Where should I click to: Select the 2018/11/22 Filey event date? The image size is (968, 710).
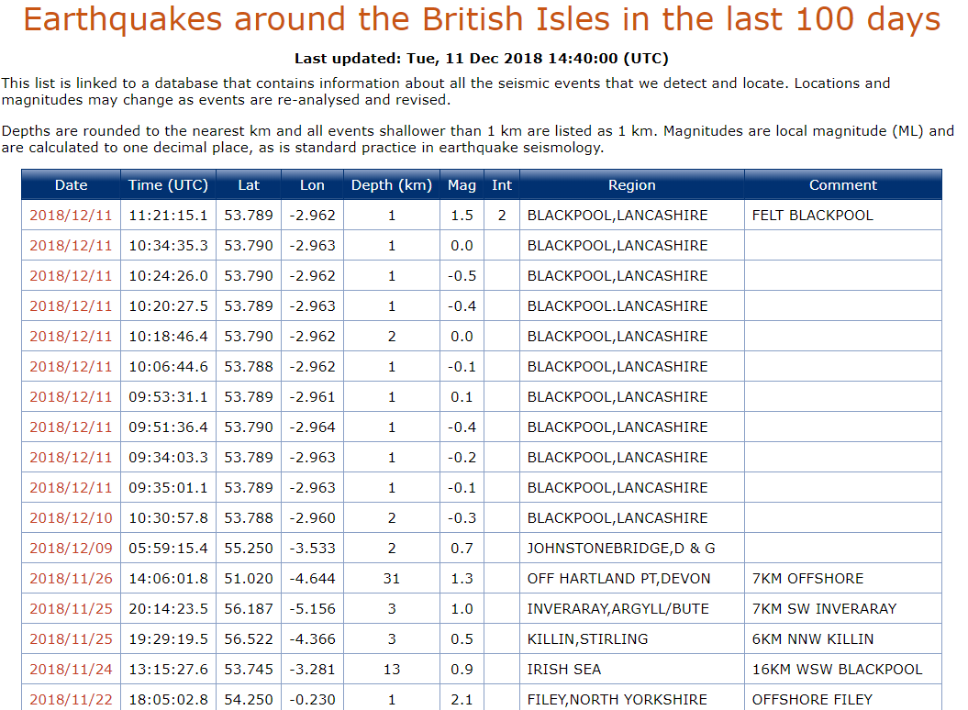[71, 700]
